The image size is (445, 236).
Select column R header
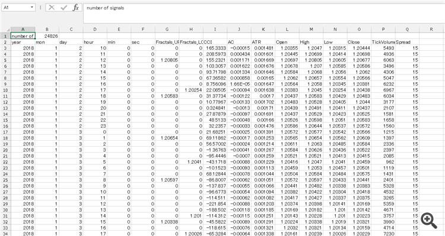pos(431,29)
